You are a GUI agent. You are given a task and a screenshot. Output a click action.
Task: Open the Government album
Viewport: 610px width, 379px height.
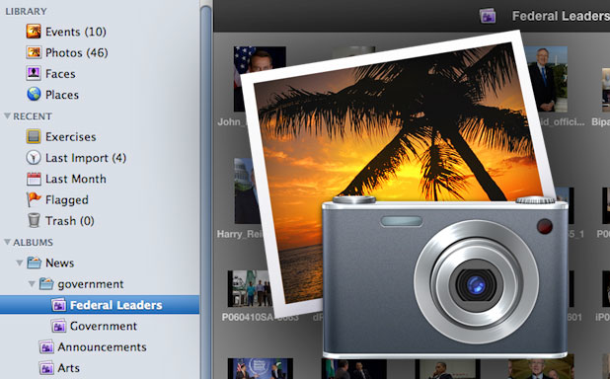pos(103,326)
